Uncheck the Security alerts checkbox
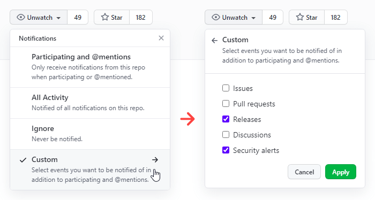 click(x=226, y=150)
